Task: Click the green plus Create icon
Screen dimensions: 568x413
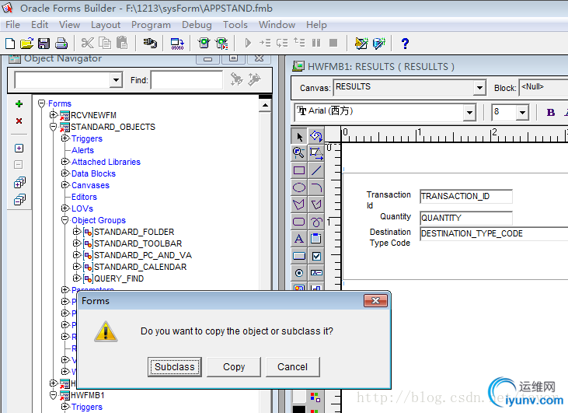Action: tap(19, 104)
